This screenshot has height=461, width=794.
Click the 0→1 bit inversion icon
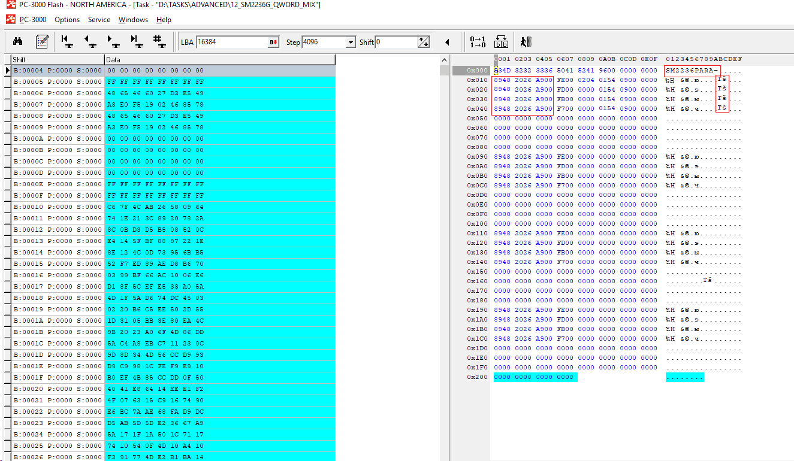[478, 42]
